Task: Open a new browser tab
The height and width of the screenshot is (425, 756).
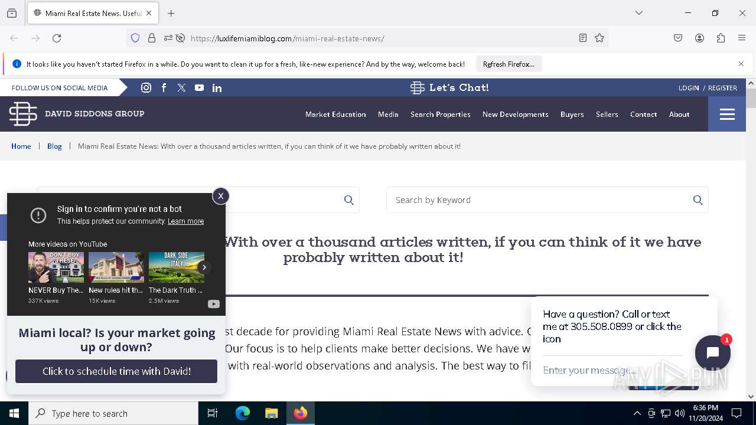Action: coord(171,13)
